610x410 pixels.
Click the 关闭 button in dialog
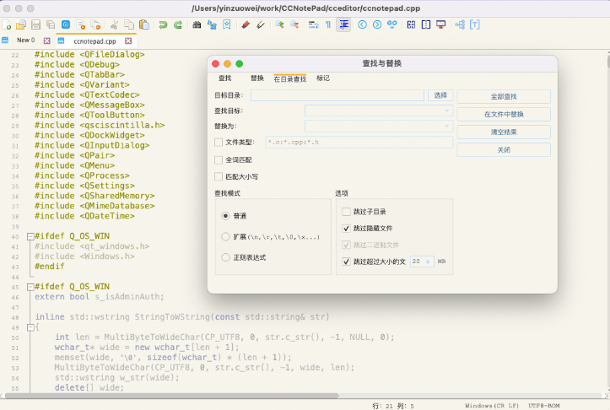[x=504, y=150]
